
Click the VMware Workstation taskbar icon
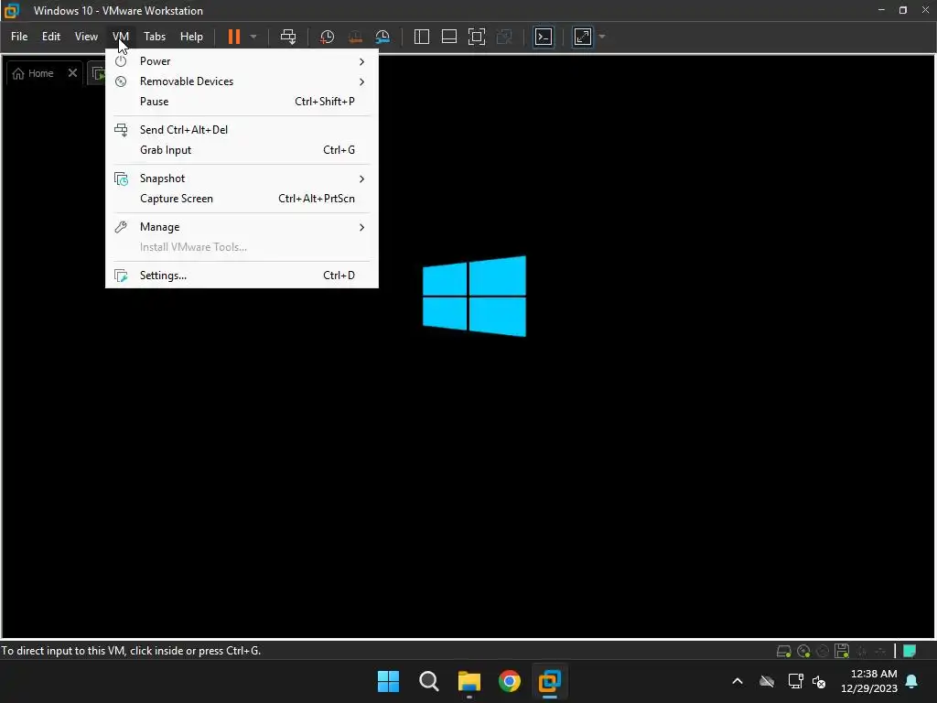point(550,681)
